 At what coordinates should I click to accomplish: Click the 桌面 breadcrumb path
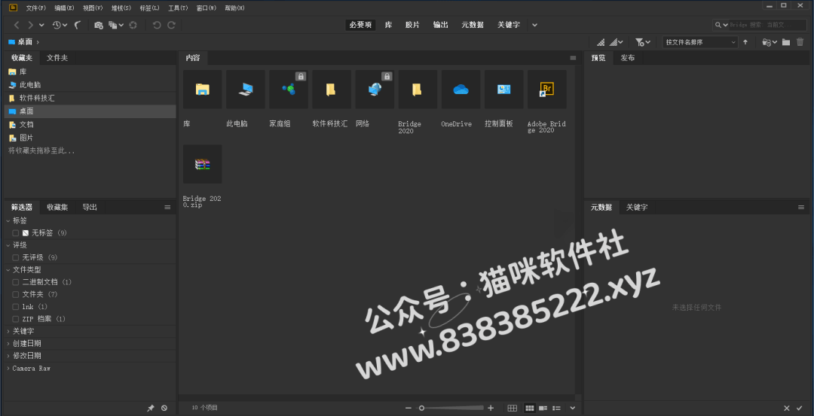[25, 42]
